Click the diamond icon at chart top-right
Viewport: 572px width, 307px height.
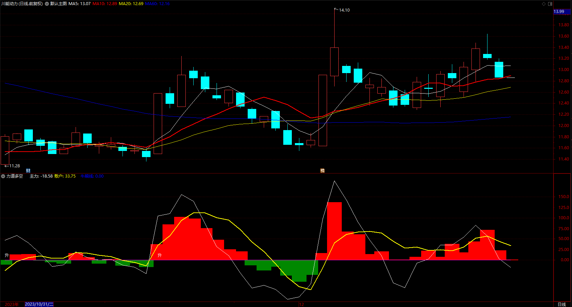[x=544, y=4]
